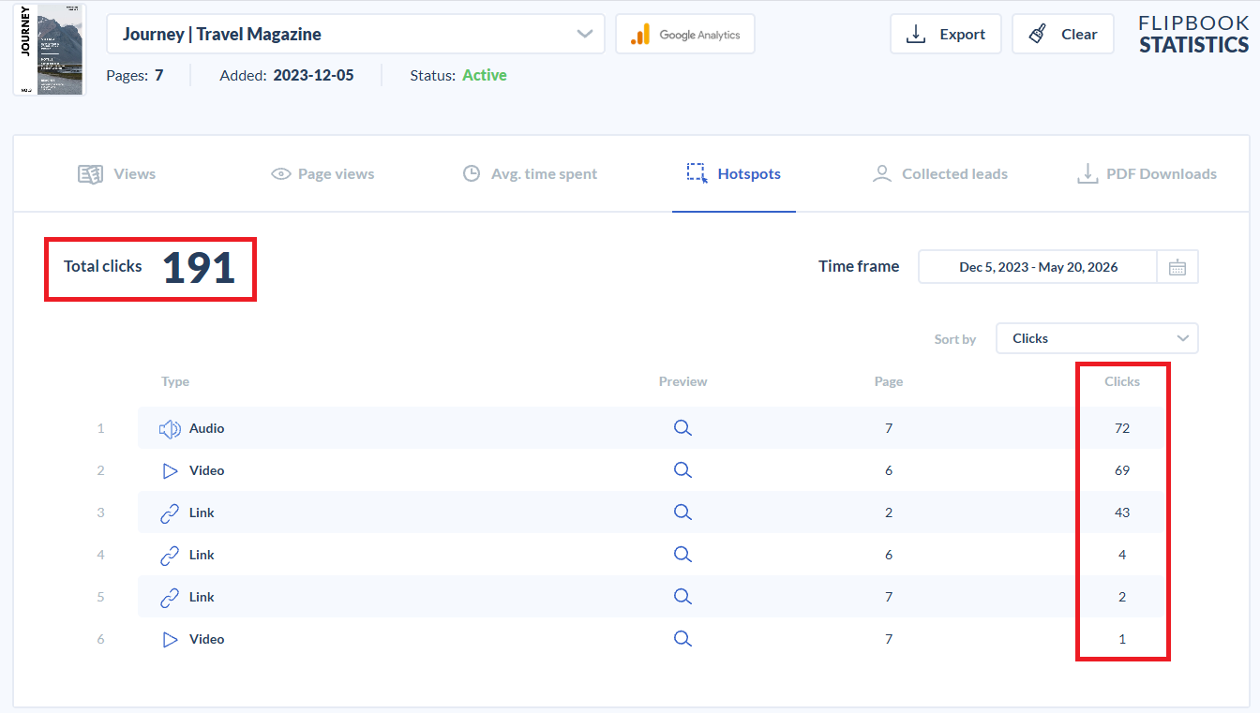Click the Sort by dropdown chevron
1260x713 pixels.
[1183, 338]
